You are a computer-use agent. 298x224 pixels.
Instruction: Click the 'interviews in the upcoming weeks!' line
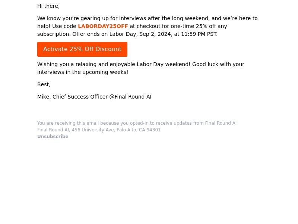point(83,72)
